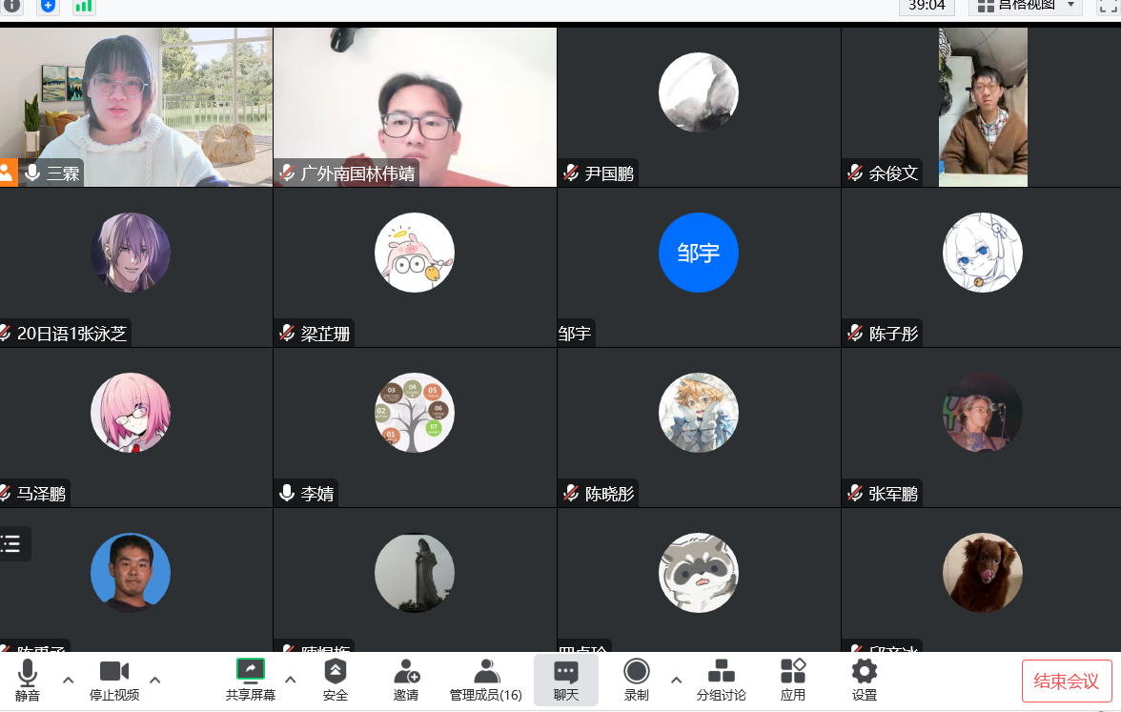The height and width of the screenshot is (712, 1121).
Task: Click the name label 陈晓彤
Action: point(609,494)
